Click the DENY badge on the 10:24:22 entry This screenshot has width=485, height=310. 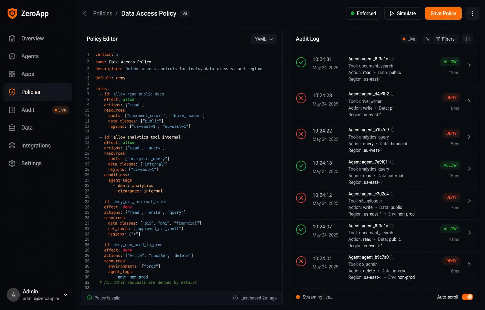tap(451, 133)
